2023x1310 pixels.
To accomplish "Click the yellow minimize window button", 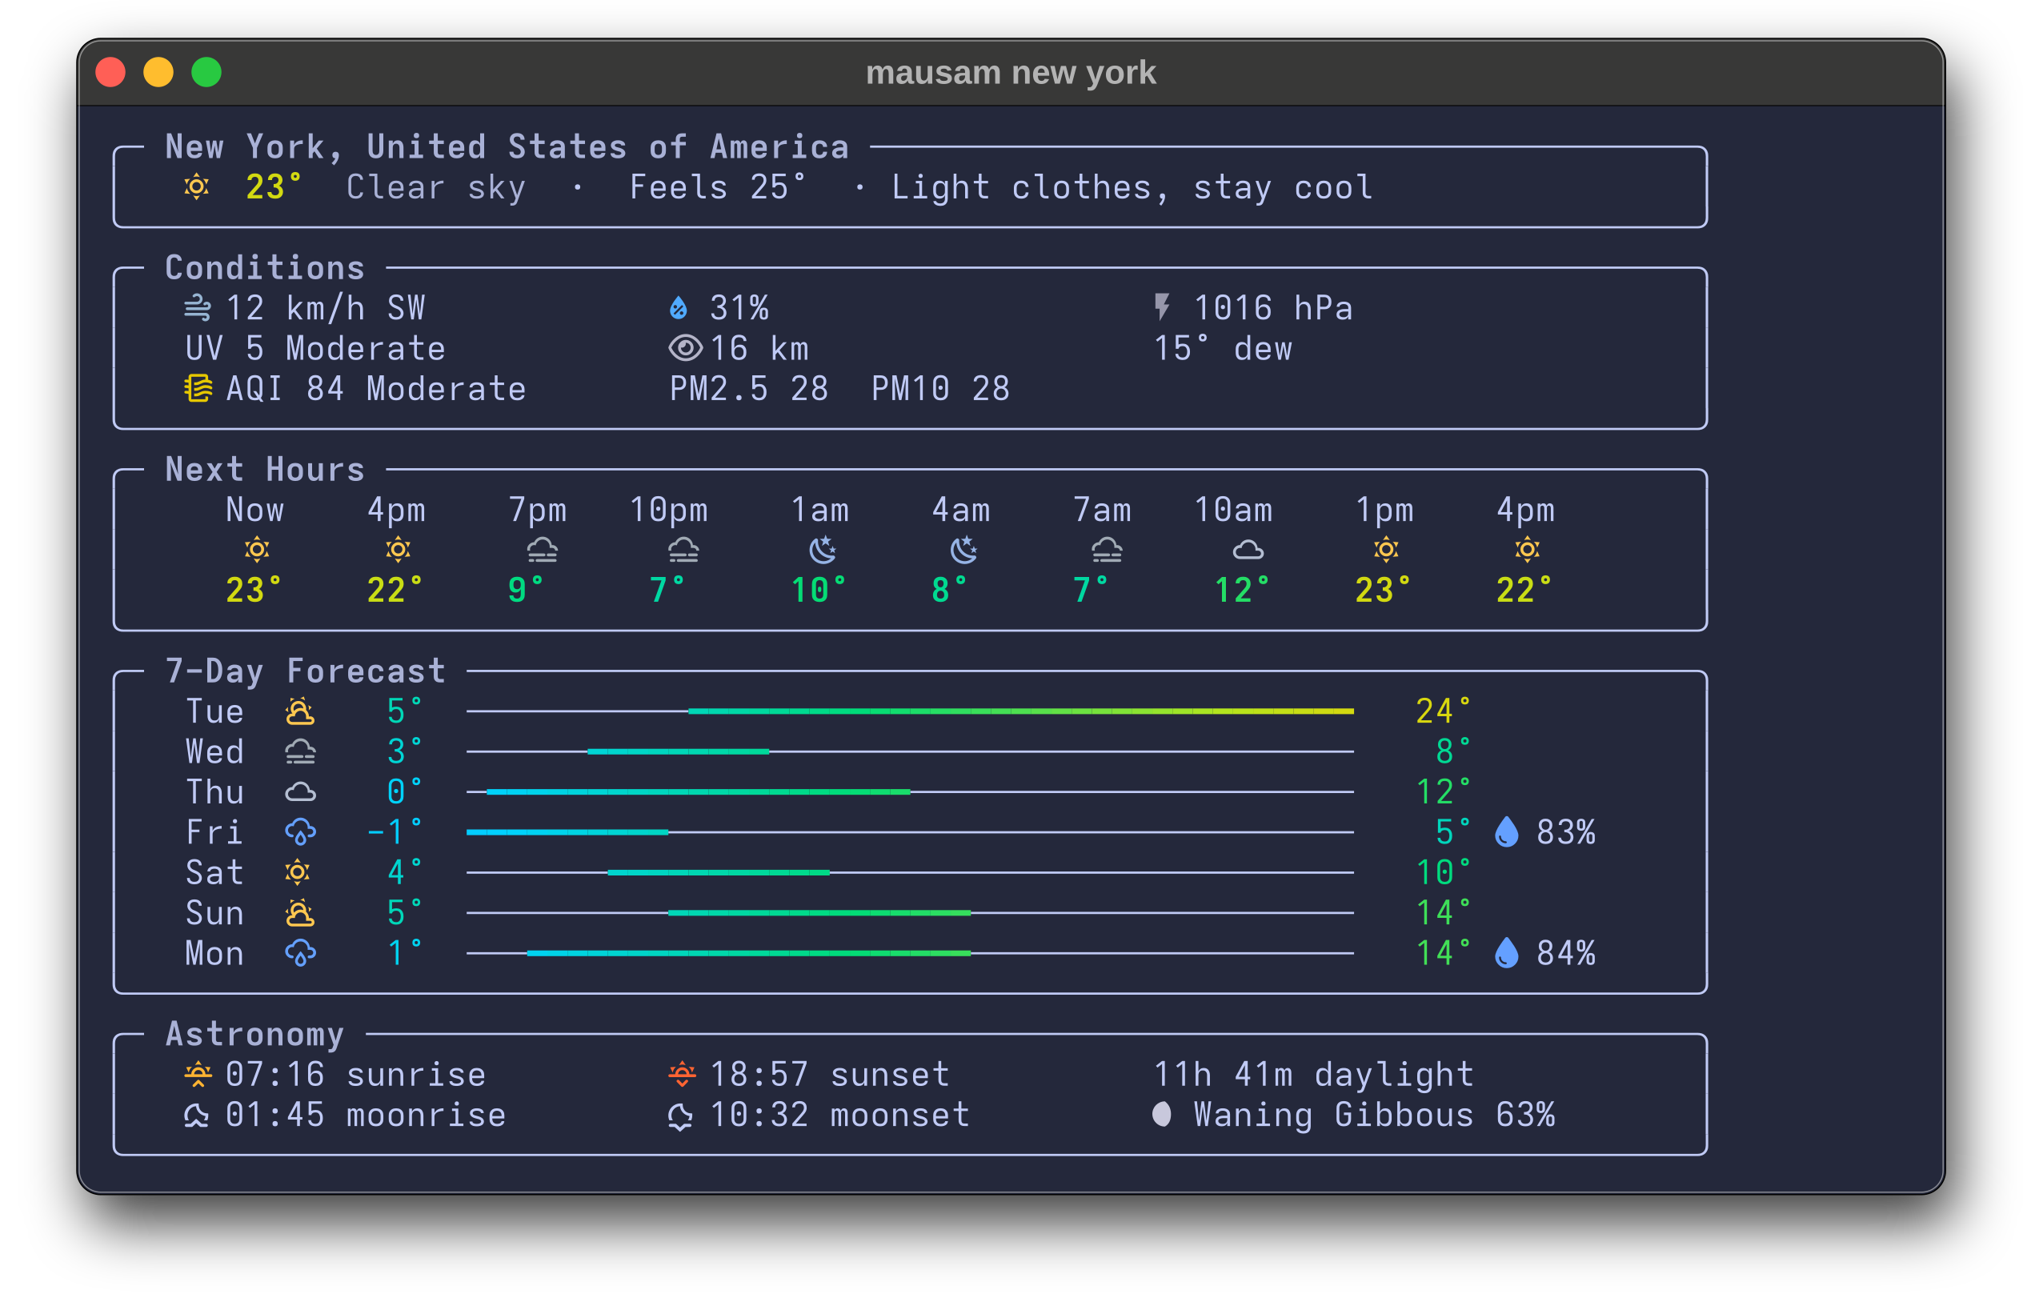I will (x=158, y=72).
